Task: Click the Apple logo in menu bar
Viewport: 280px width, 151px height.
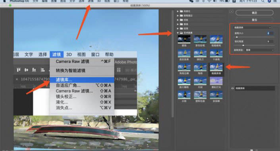Action: (x=4, y=1)
